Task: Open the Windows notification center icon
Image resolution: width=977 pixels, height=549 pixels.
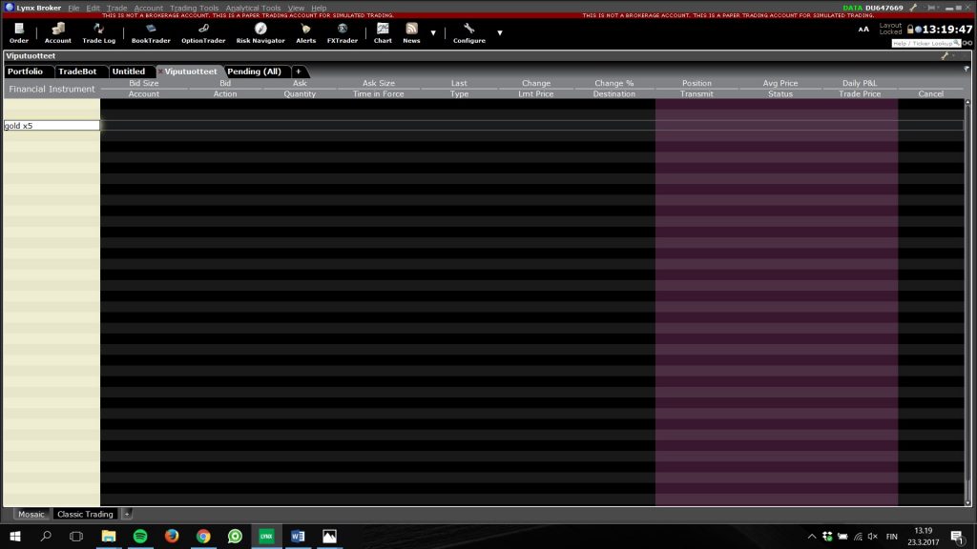Action: (x=957, y=537)
